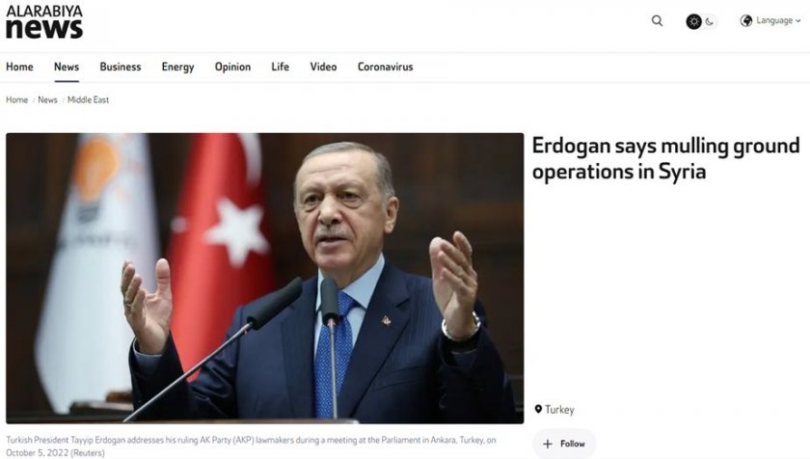Image resolution: width=810 pixels, height=459 pixels.
Task: Go to the Business section
Action: point(121,67)
